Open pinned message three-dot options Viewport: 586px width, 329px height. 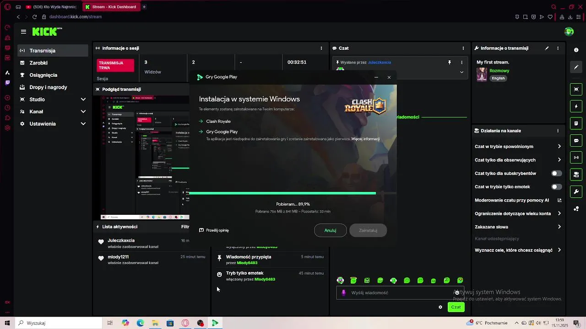[461, 62]
